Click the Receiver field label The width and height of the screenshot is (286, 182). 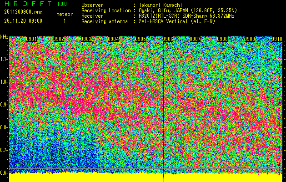click(92, 16)
